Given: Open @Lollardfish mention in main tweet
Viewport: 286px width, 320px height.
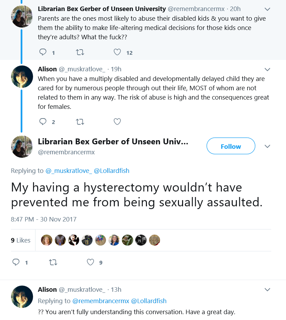Looking at the screenshot, I should [112, 171].
